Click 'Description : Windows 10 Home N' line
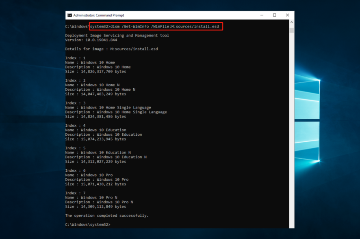This screenshot has width=360, height=239. pos(100,90)
